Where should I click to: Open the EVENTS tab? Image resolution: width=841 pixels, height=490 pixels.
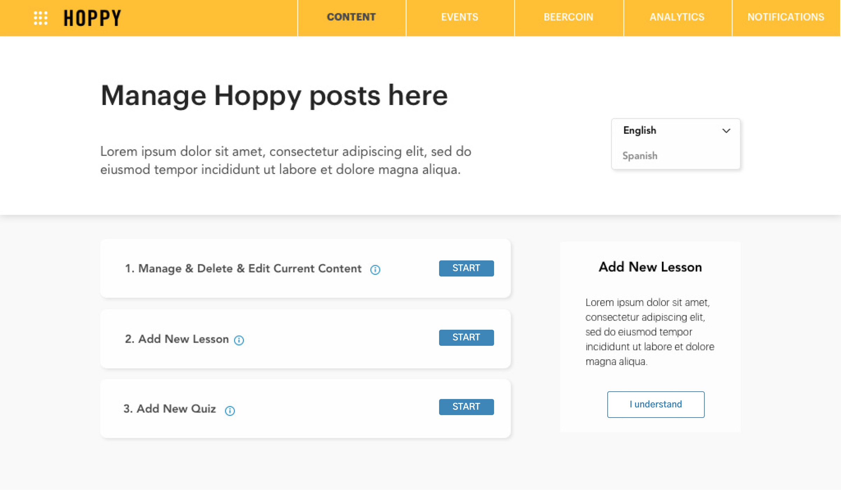460,17
